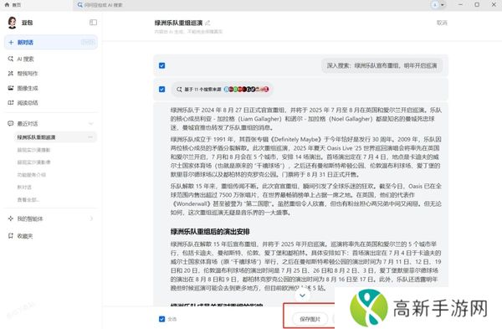Click the user message 深入搜索：绿洲乐队宣布重组
502x329 pixels.
[x=382, y=65]
